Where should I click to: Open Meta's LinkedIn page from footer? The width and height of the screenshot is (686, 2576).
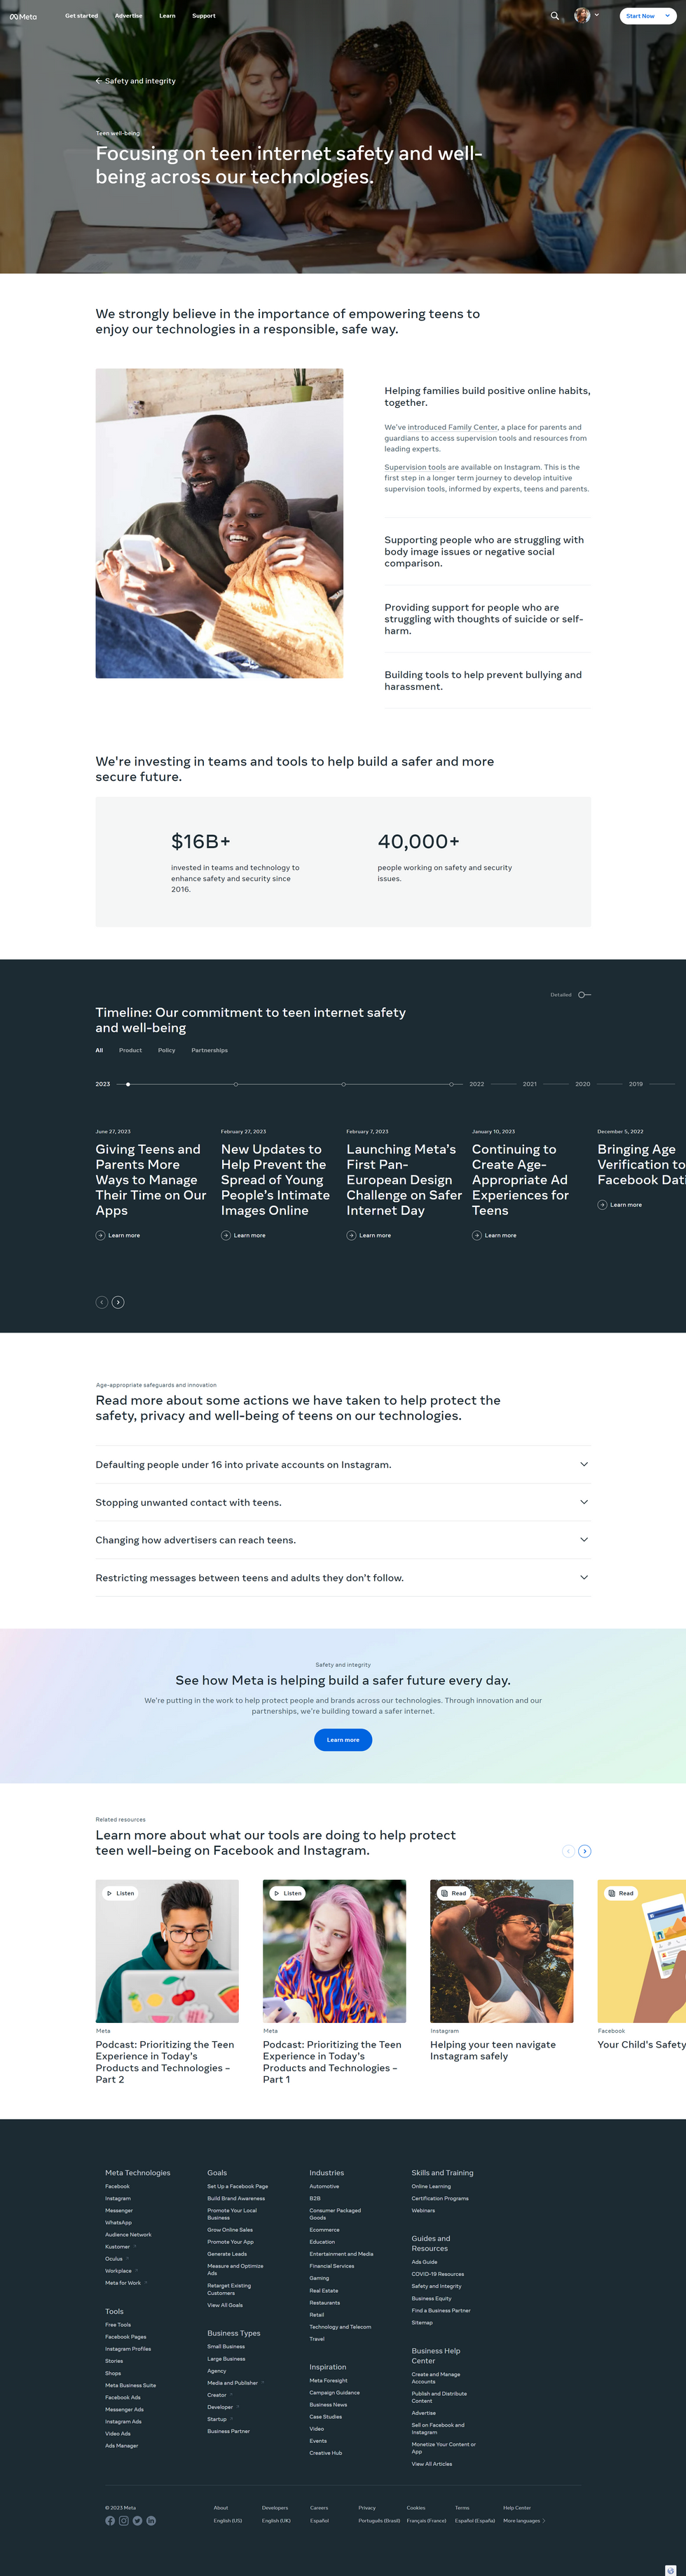click(x=151, y=2520)
